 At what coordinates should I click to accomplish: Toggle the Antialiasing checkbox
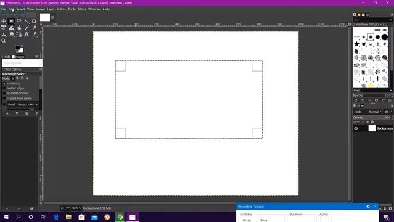point(4,83)
